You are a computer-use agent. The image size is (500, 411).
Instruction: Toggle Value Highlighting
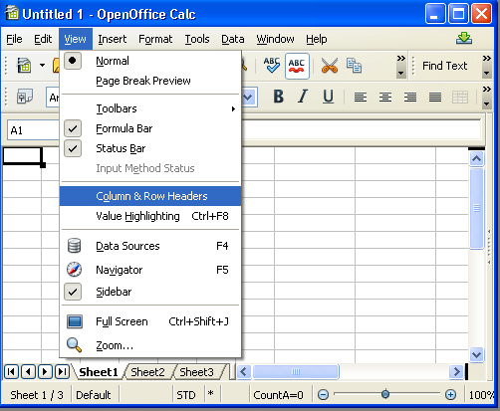click(x=150, y=216)
